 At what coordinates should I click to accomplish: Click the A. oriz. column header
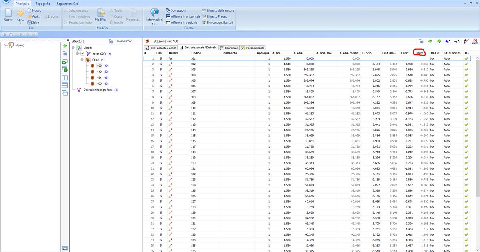(298, 53)
